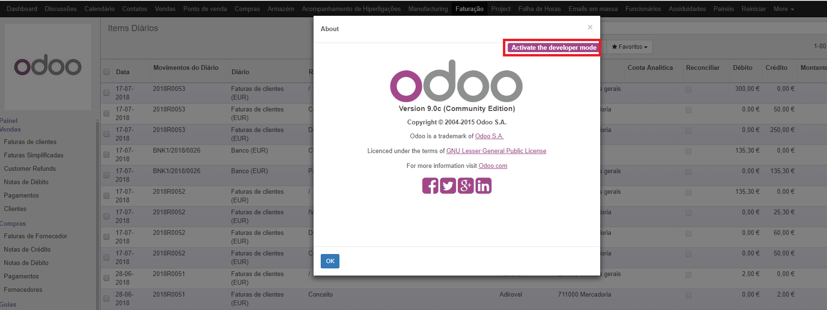Check the first 2018R0053 row checkbox

coord(106,93)
